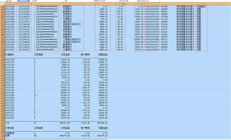231x140 pixels.
Task: Select 结算金额 total in the 小计 row
Action: click(102, 123)
